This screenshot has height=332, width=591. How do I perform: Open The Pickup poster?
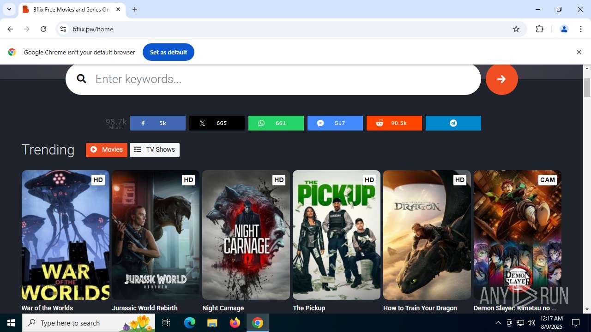(337, 235)
